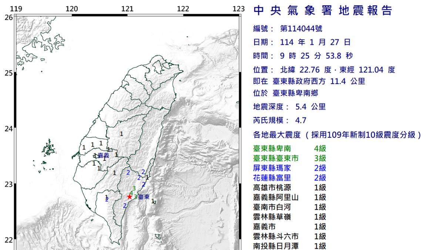Click the 高雄市桃源 1級 entry
Image resolution: width=444 pixels, height=250 pixels.
coord(289,188)
